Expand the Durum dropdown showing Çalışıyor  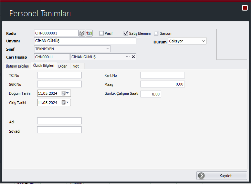coord(203,41)
